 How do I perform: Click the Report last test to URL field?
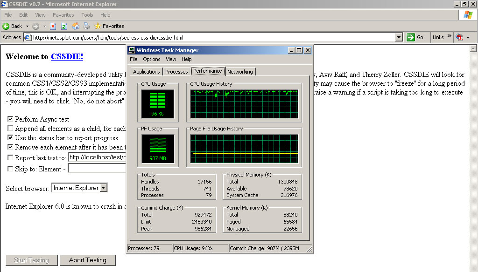tap(97, 157)
